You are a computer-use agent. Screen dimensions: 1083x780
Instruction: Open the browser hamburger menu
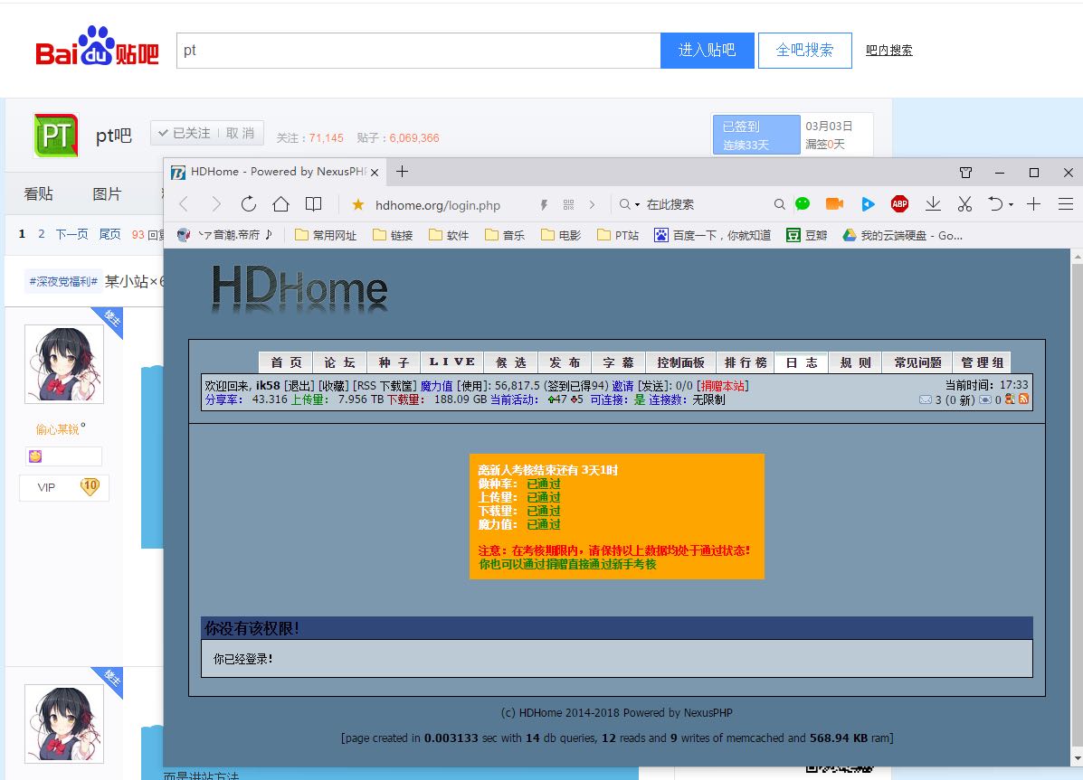(x=1066, y=203)
